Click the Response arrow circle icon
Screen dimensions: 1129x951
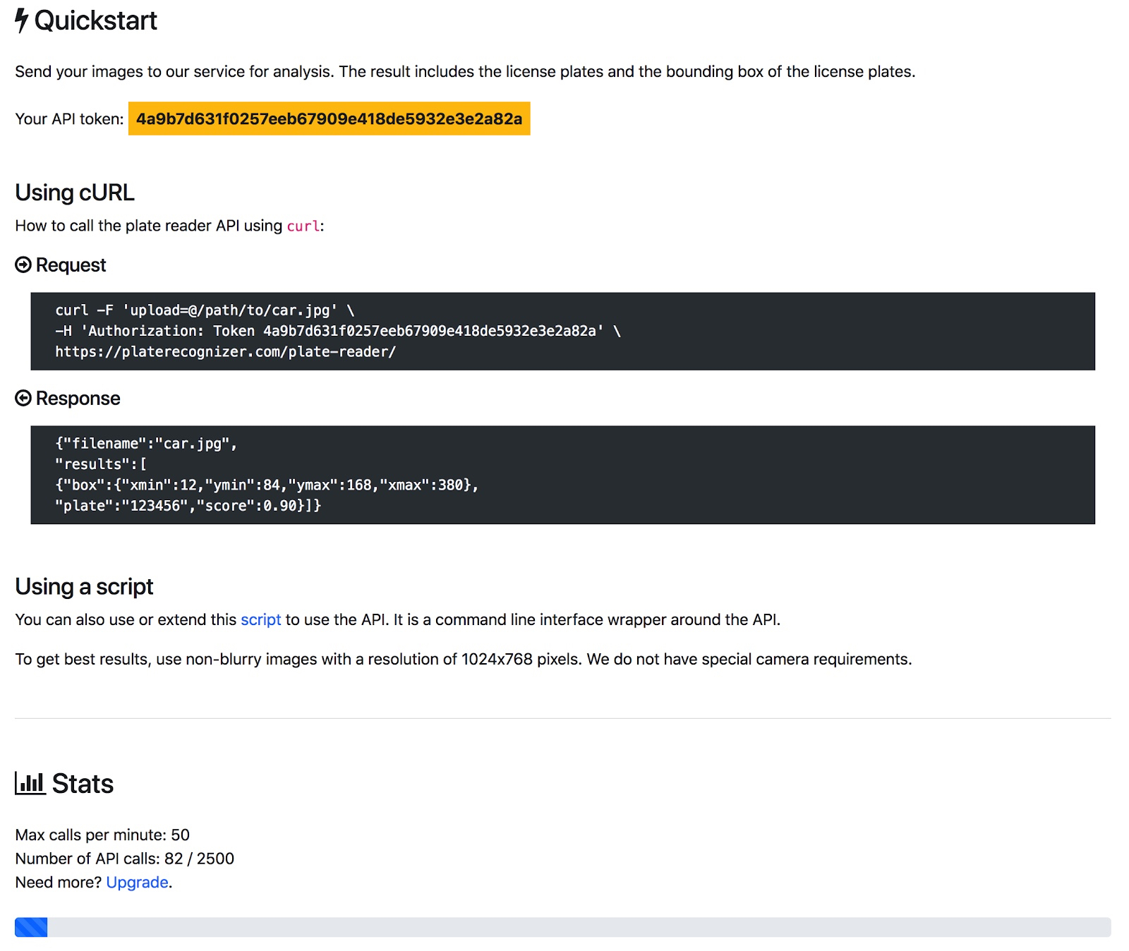pos(23,398)
